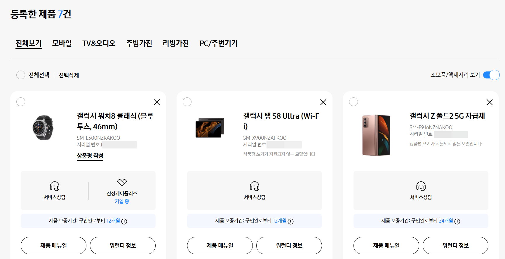Switch to the 주방가전 tab
This screenshot has width=505, height=259.
click(139, 43)
